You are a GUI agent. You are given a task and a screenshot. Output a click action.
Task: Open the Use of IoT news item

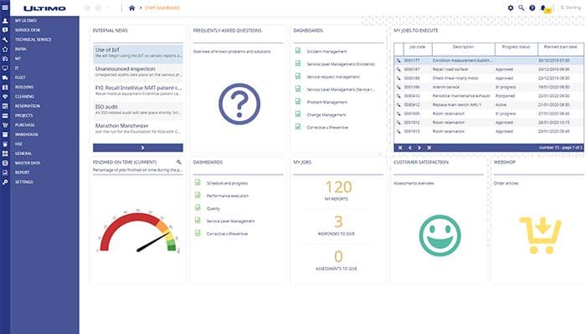[x=136, y=53]
